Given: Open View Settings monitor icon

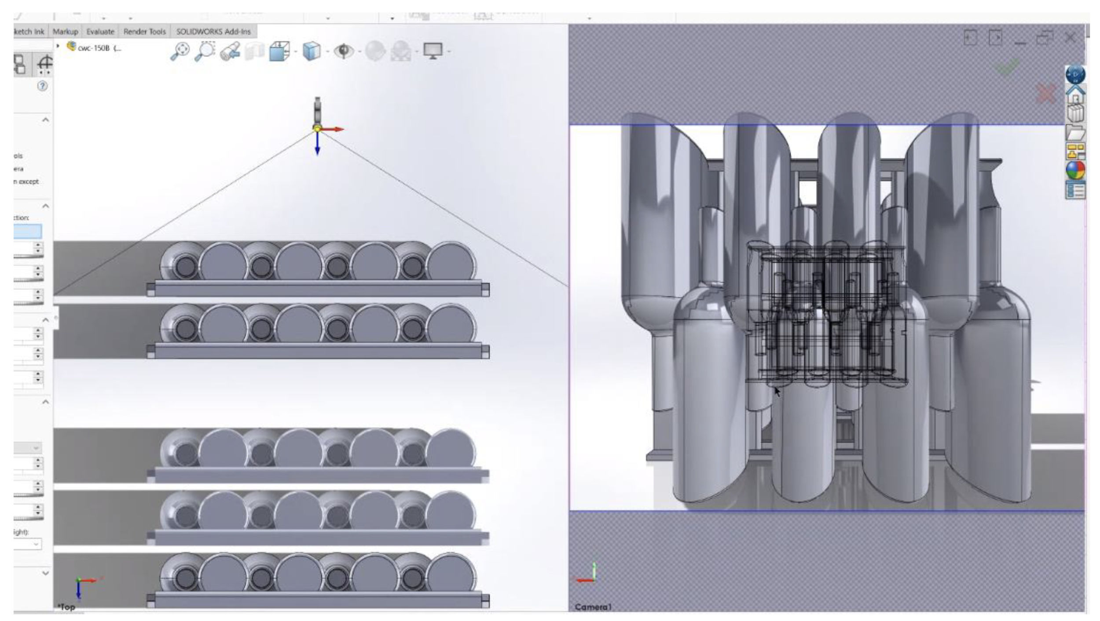Looking at the screenshot, I should (x=433, y=51).
